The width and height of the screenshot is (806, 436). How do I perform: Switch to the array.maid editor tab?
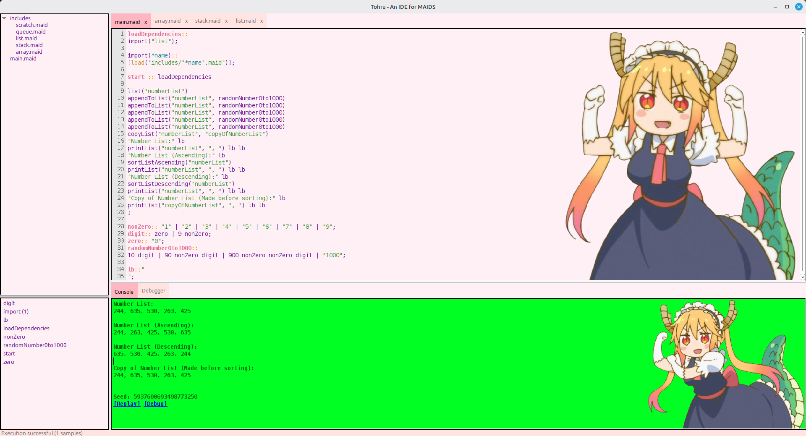[x=167, y=21]
